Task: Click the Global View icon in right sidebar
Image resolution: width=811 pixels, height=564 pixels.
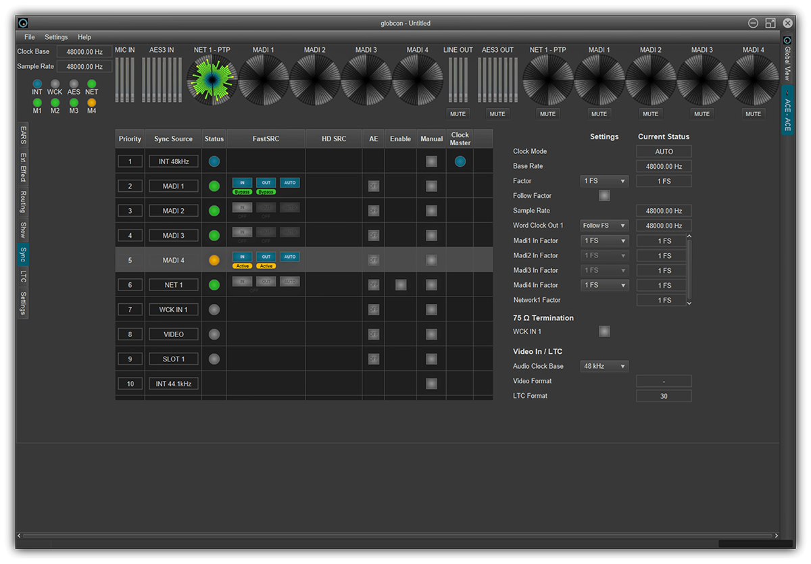Action: pos(787,40)
